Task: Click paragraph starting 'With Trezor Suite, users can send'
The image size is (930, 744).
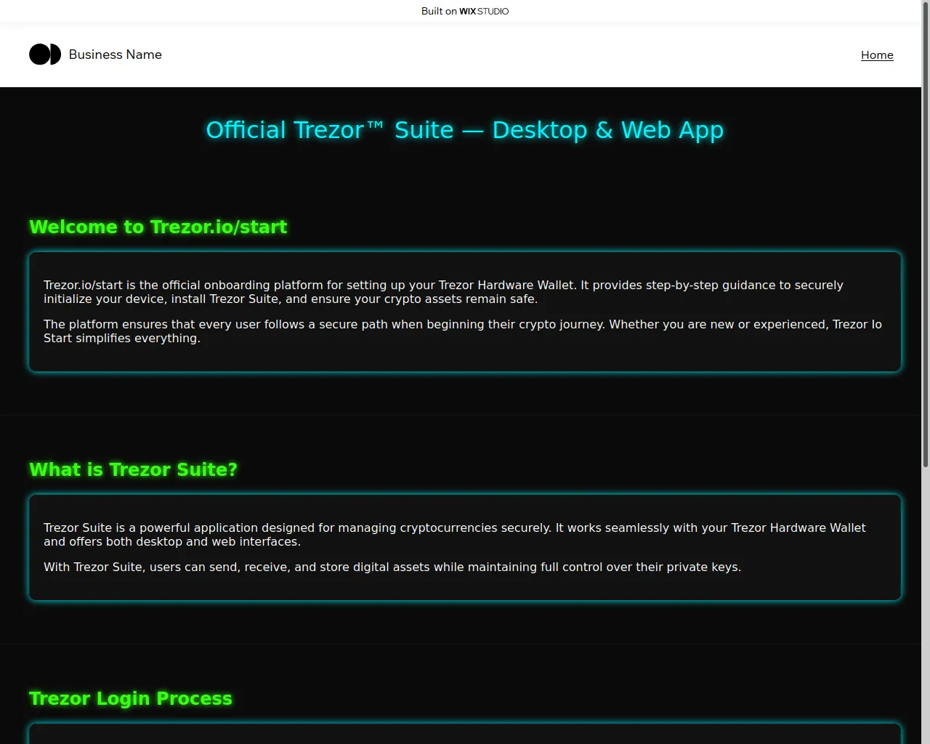Action: click(x=392, y=567)
